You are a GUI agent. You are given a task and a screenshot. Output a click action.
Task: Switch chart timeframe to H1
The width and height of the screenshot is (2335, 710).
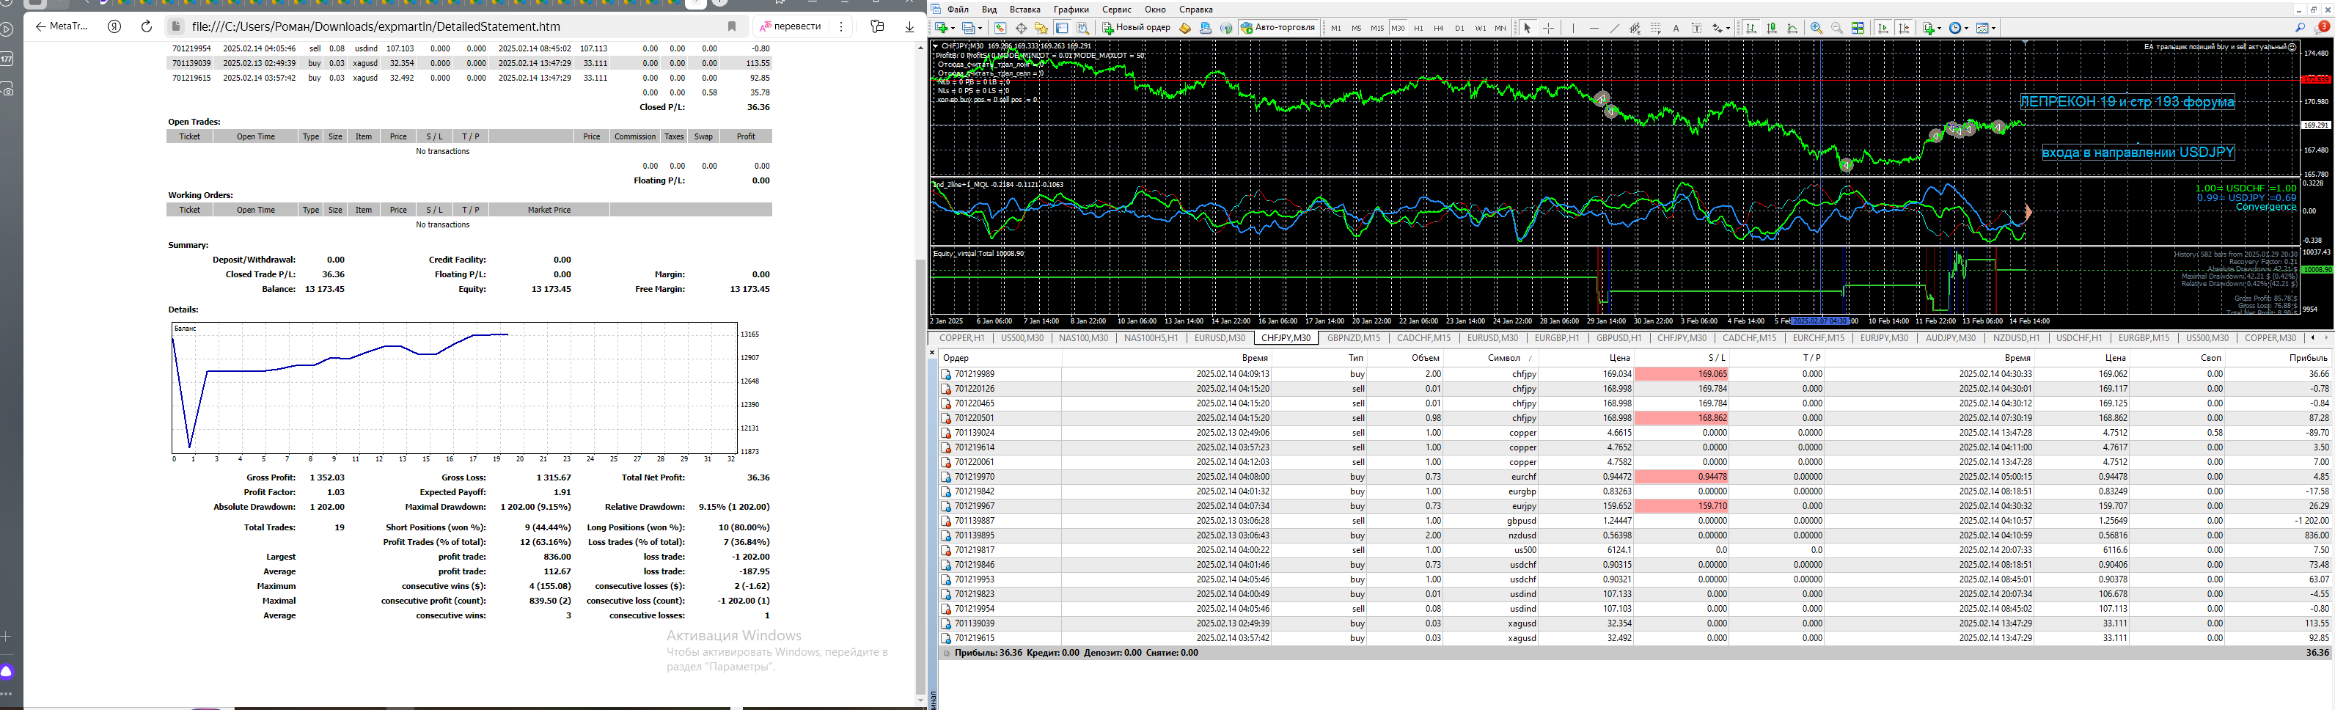[x=1418, y=28]
